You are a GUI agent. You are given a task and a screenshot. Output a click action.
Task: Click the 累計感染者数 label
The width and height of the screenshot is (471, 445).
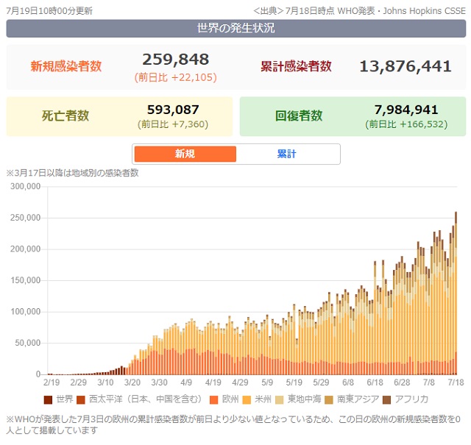[x=296, y=66]
